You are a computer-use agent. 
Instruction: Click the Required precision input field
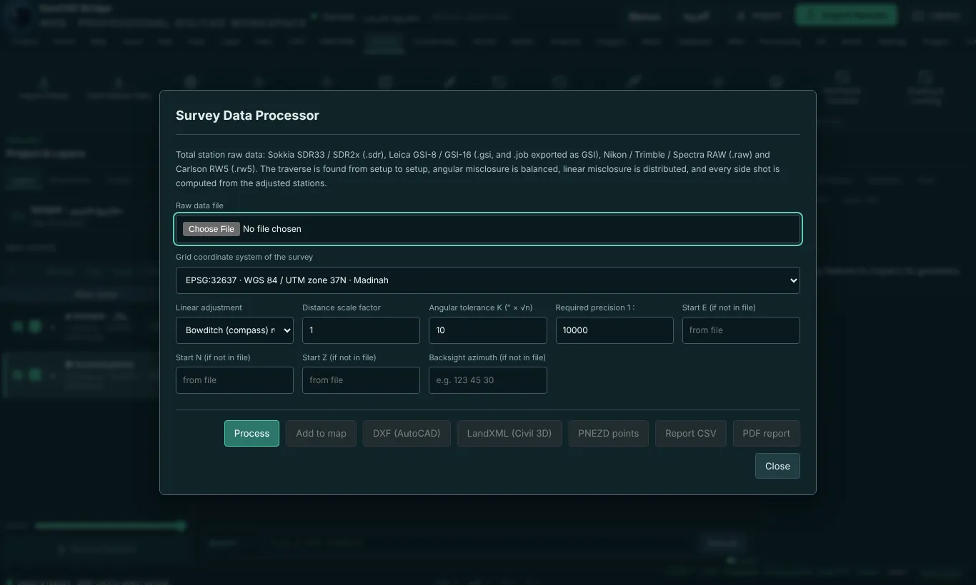(614, 330)
